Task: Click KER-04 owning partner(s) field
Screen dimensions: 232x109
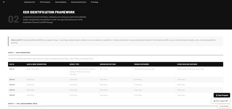Action: coord(154,90)
